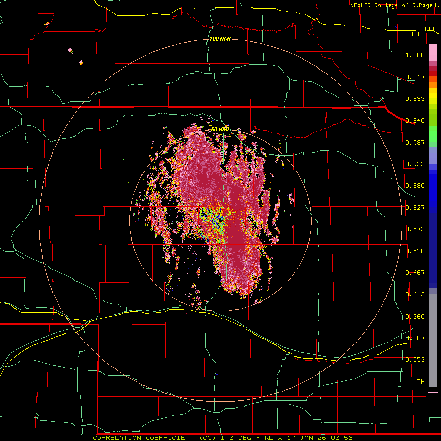This screenshot has width=441, height=441.
Task: Click the 0.413 scale value
Action: click(415, 294)
